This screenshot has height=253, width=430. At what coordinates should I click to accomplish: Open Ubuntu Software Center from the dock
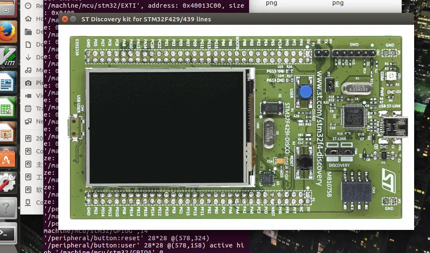click(7, 158)
